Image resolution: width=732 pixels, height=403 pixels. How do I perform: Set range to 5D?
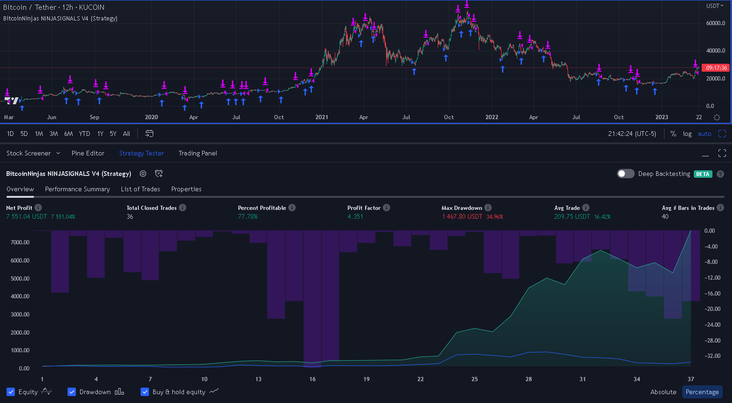pyautogui.click(x=24, y=134)
